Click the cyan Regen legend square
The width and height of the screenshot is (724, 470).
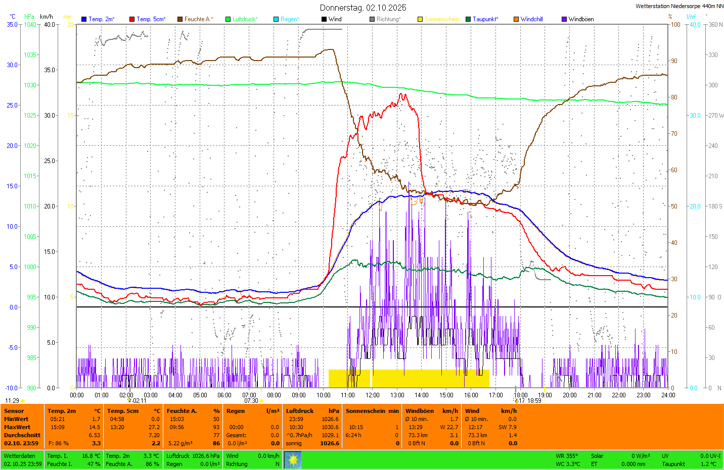276,19
